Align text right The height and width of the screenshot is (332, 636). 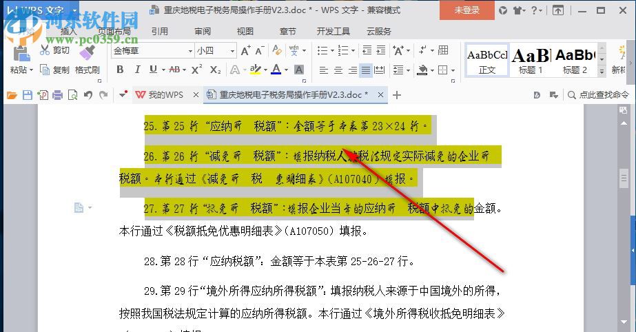(x=353, y=70)
